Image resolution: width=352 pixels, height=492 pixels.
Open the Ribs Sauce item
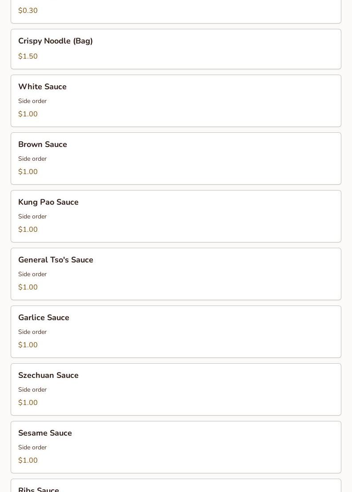pos(39,488)
